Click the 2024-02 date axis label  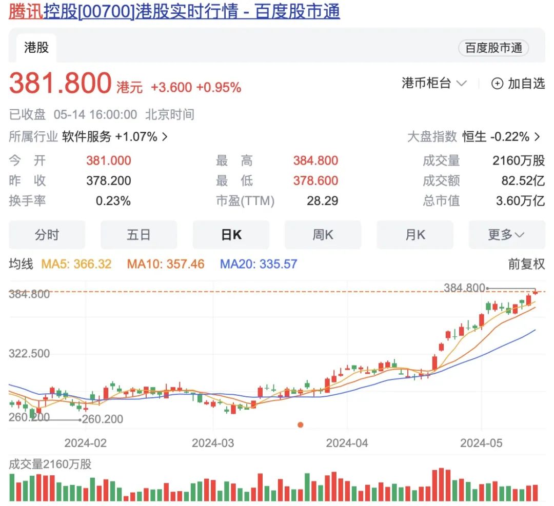pos(86,443)
